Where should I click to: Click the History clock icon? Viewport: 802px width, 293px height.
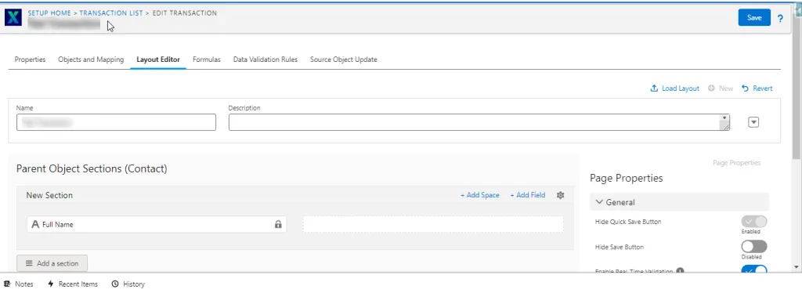point(115,284)
